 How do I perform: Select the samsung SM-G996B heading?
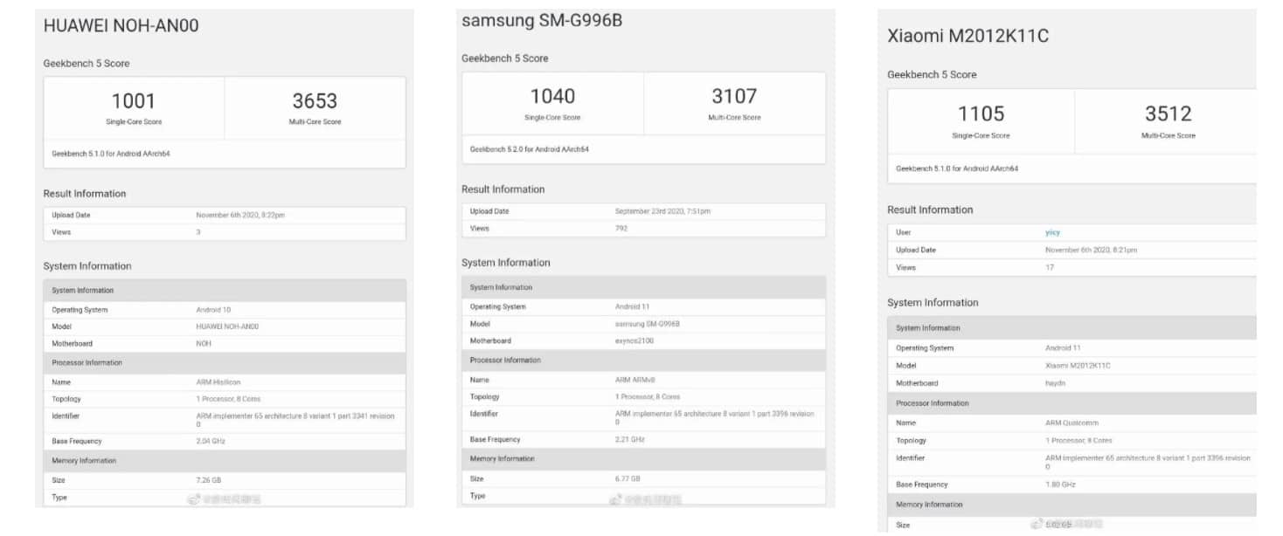coord(542,20)
